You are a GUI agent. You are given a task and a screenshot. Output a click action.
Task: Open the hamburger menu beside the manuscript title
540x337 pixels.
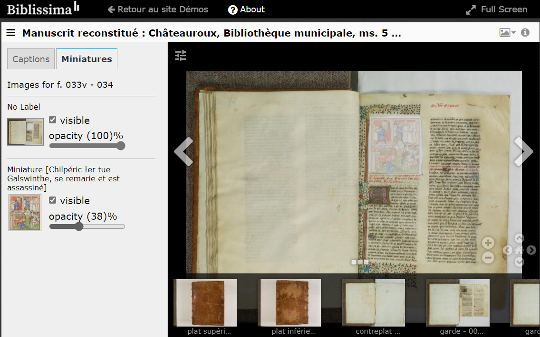(10, 33)
